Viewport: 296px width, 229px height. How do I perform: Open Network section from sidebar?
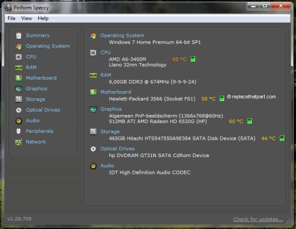(36, 142)
